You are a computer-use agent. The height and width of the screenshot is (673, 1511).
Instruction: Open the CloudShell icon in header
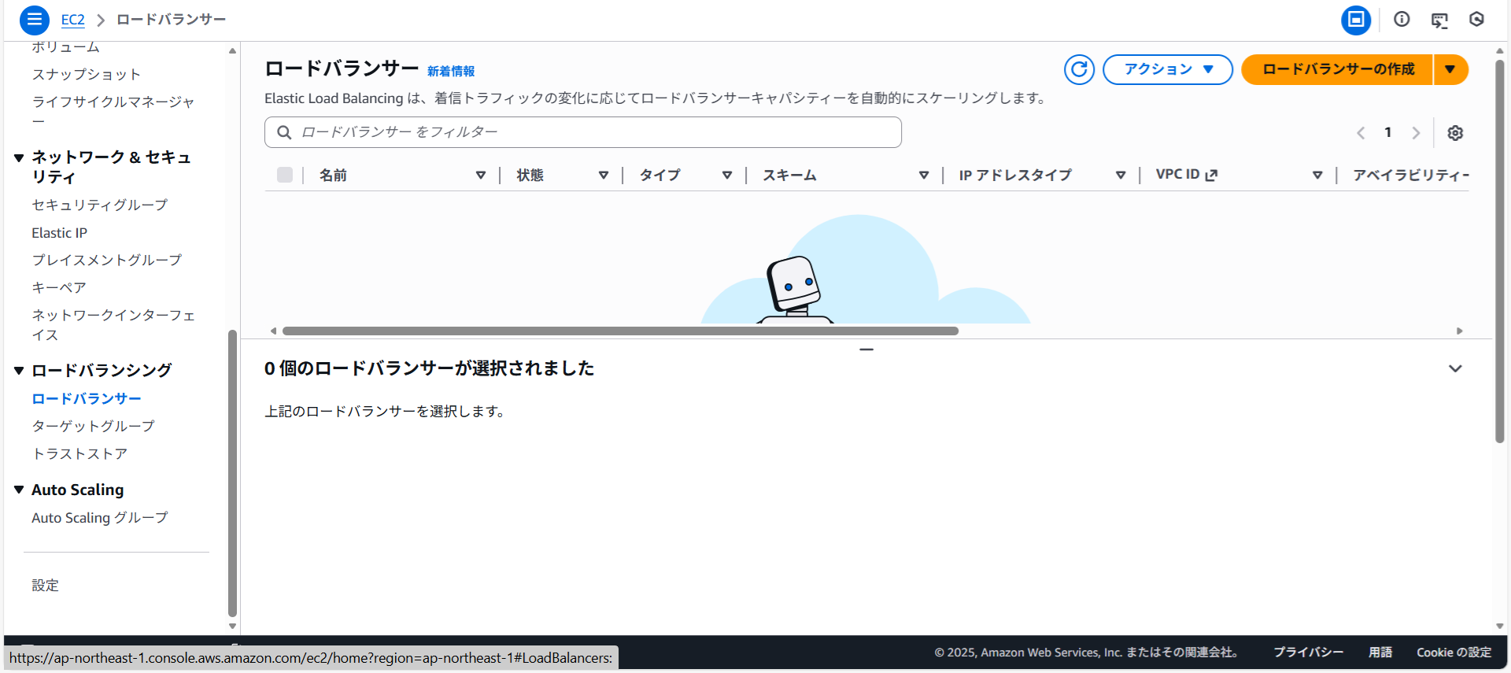[x=1439, y=20]
